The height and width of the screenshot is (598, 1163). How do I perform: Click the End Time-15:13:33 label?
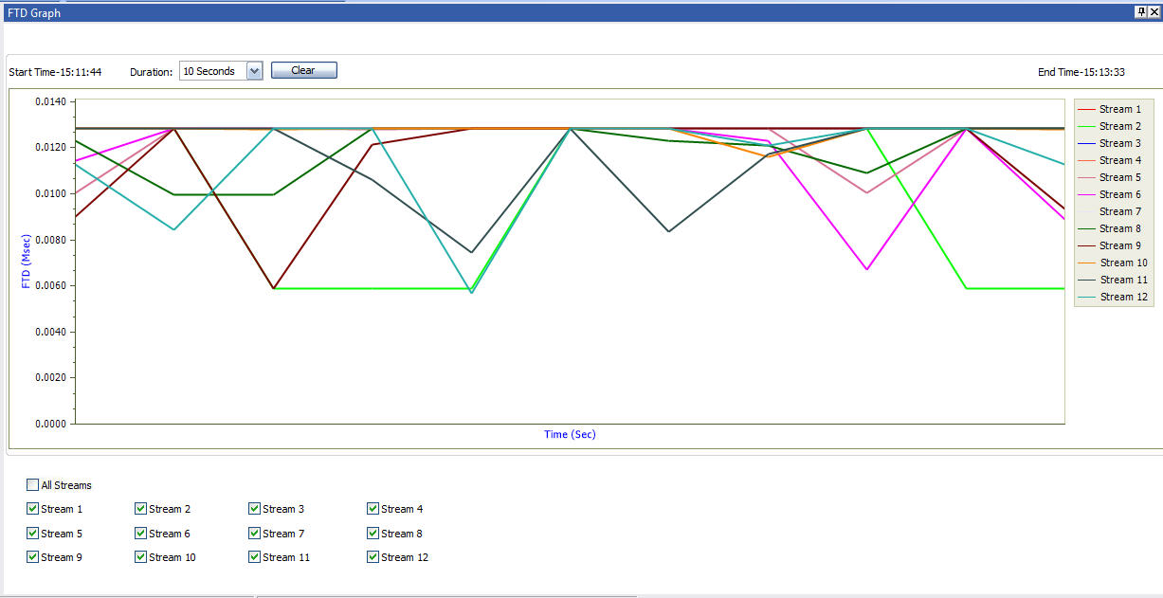coord(1081,72)
